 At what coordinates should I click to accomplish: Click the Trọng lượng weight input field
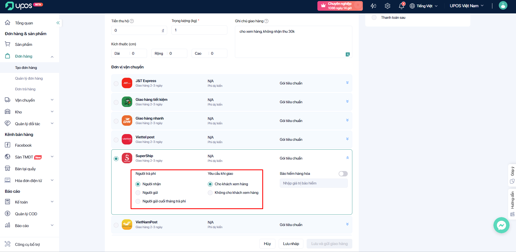click(199, 30)
